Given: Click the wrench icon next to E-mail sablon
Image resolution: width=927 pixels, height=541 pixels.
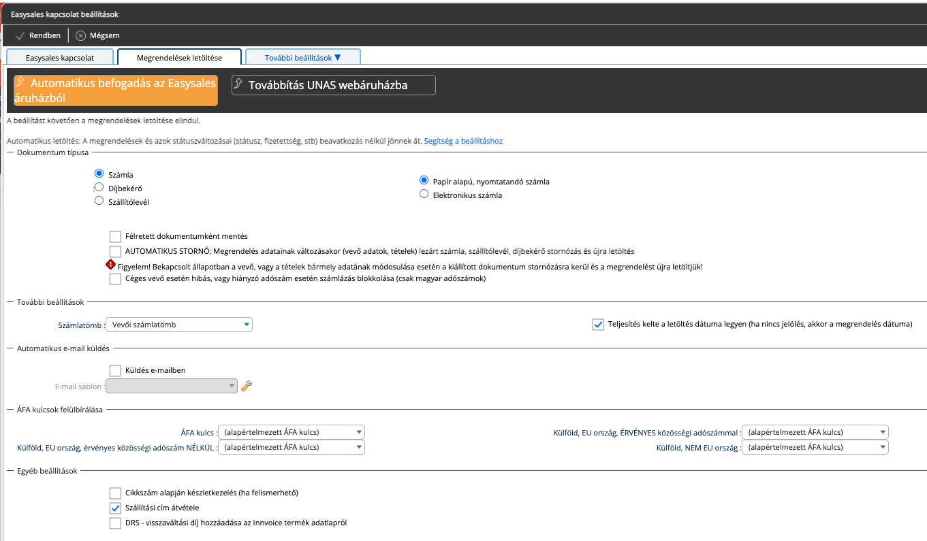Looking at the screenshot, I should pos(247,386).
